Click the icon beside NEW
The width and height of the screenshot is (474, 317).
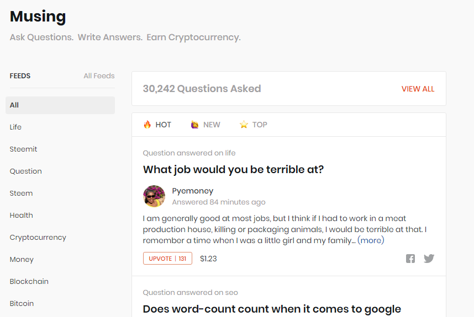[194, 125]
